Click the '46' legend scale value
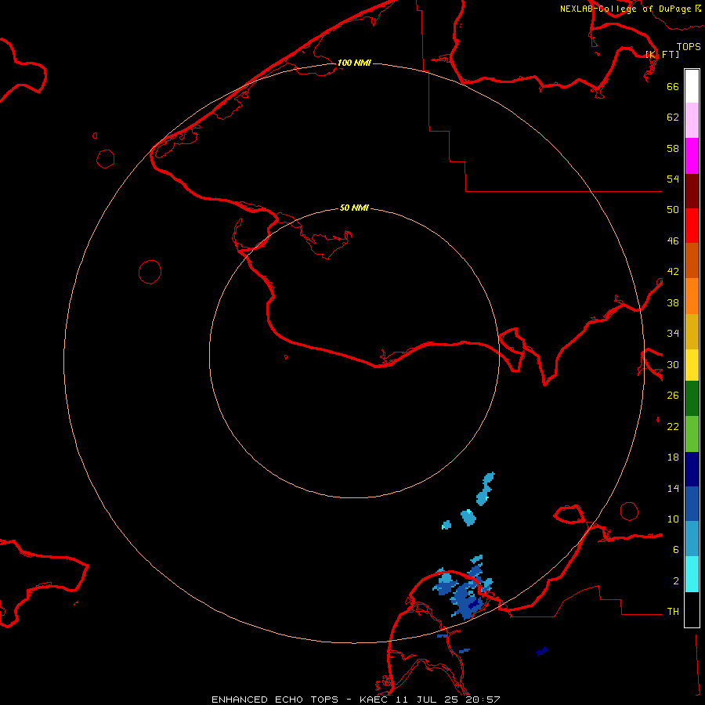This screenshot has height=705, width=705. point(673,241)
